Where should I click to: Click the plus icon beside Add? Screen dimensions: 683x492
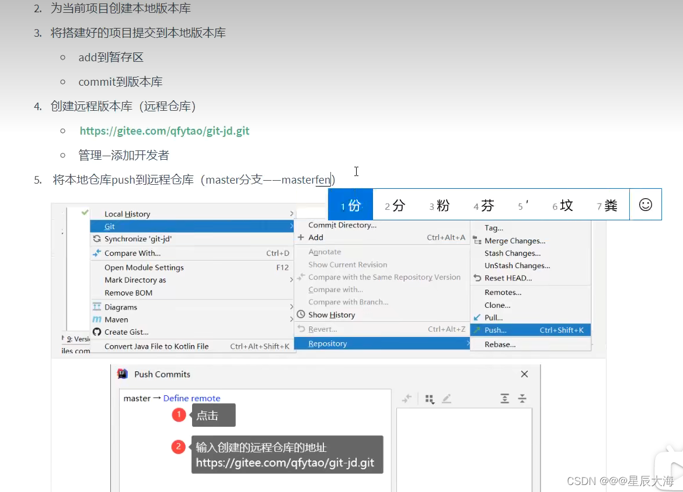pos(301,237)
